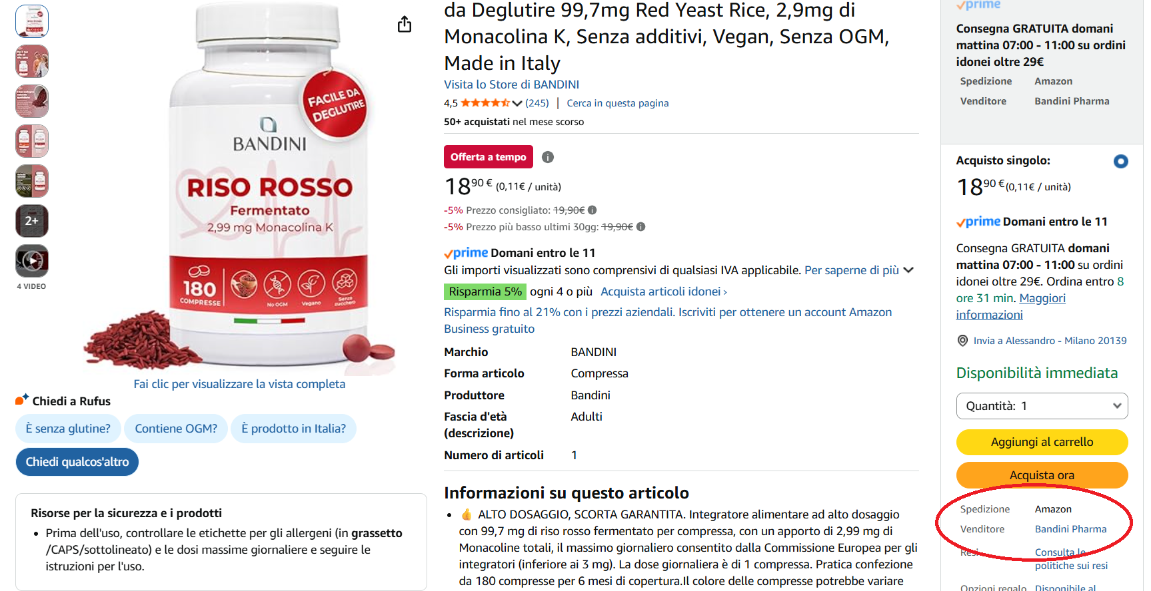Select the first product thumbnail image

tap(32, 21)
